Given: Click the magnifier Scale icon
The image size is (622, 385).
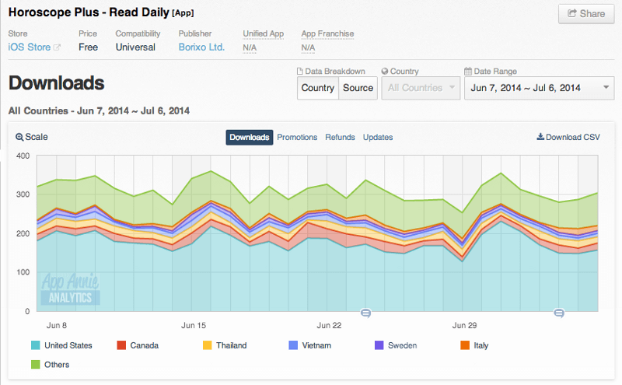Looking at the screenshot, I should (19, 138).
